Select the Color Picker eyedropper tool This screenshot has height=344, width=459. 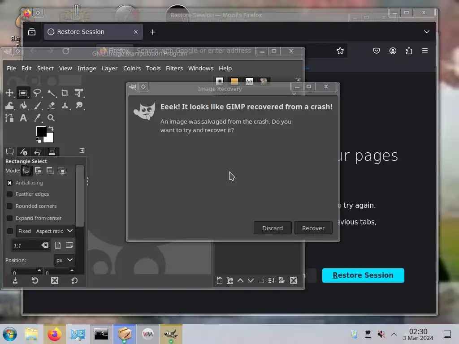[x=37, y=118]
